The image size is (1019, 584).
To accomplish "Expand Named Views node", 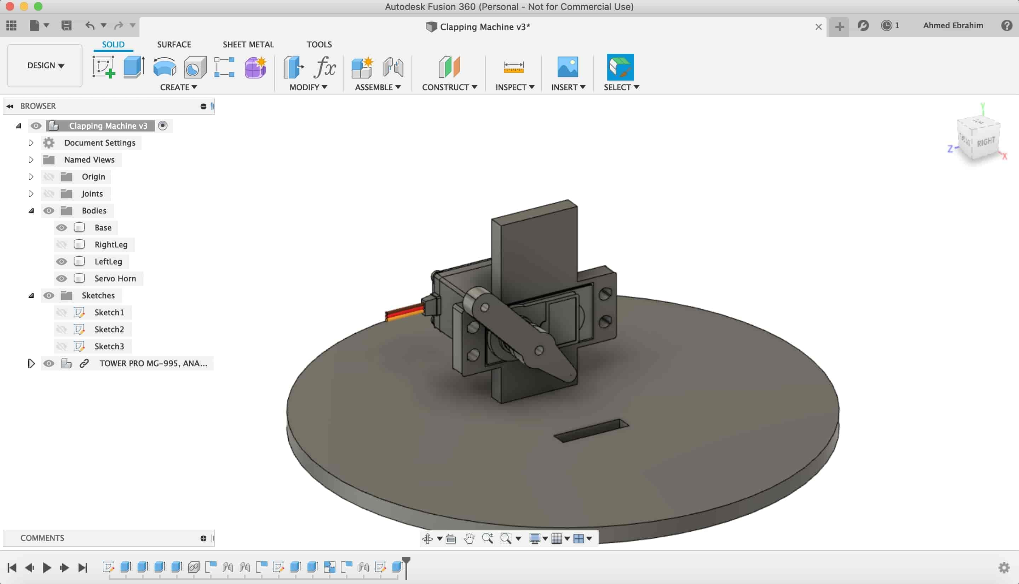I will pyautogui.click(x=31, y=160).
